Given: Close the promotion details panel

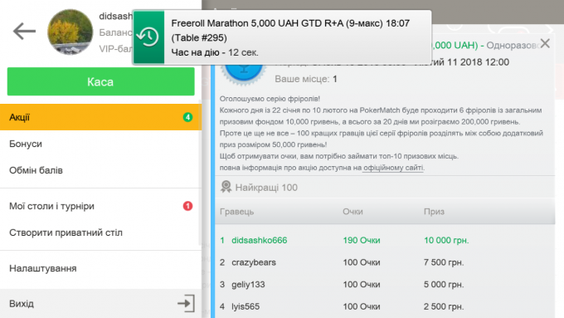Looking at the screenshot, I should click(545, 43).
